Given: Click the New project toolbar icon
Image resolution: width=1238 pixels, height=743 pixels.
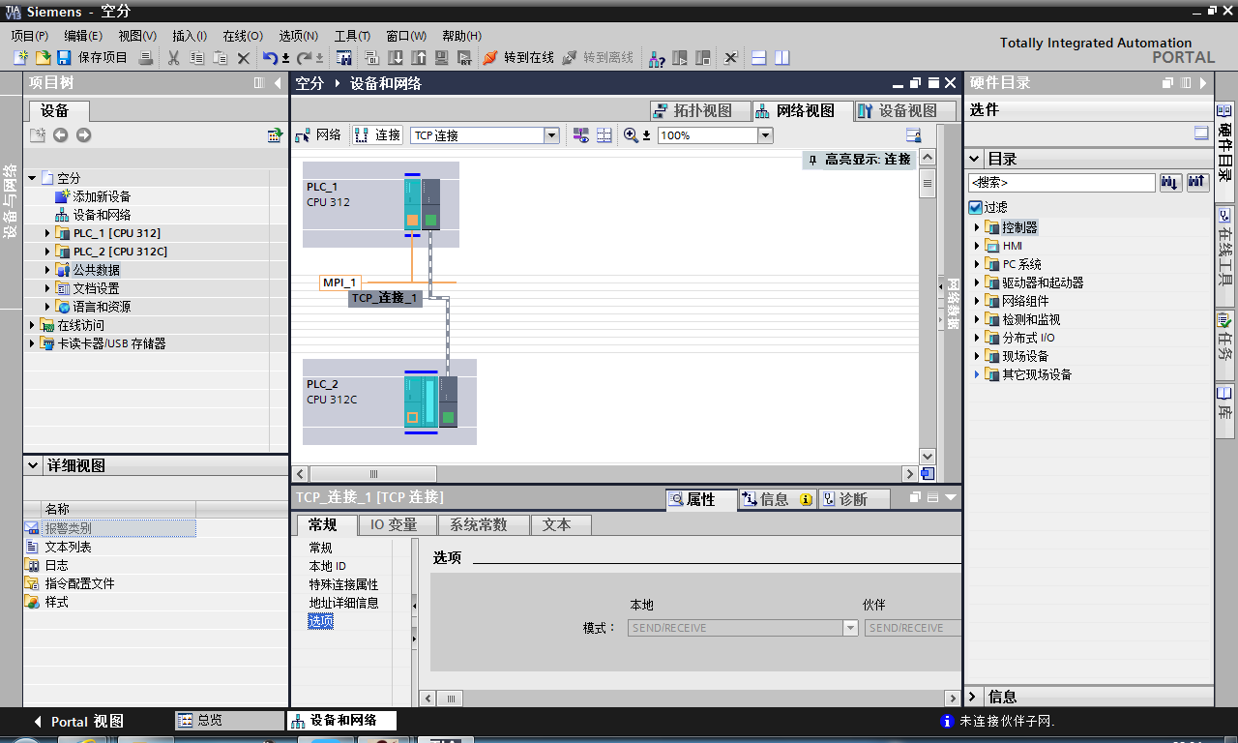Looking at the screenshot, I should [x=20, y=58].
